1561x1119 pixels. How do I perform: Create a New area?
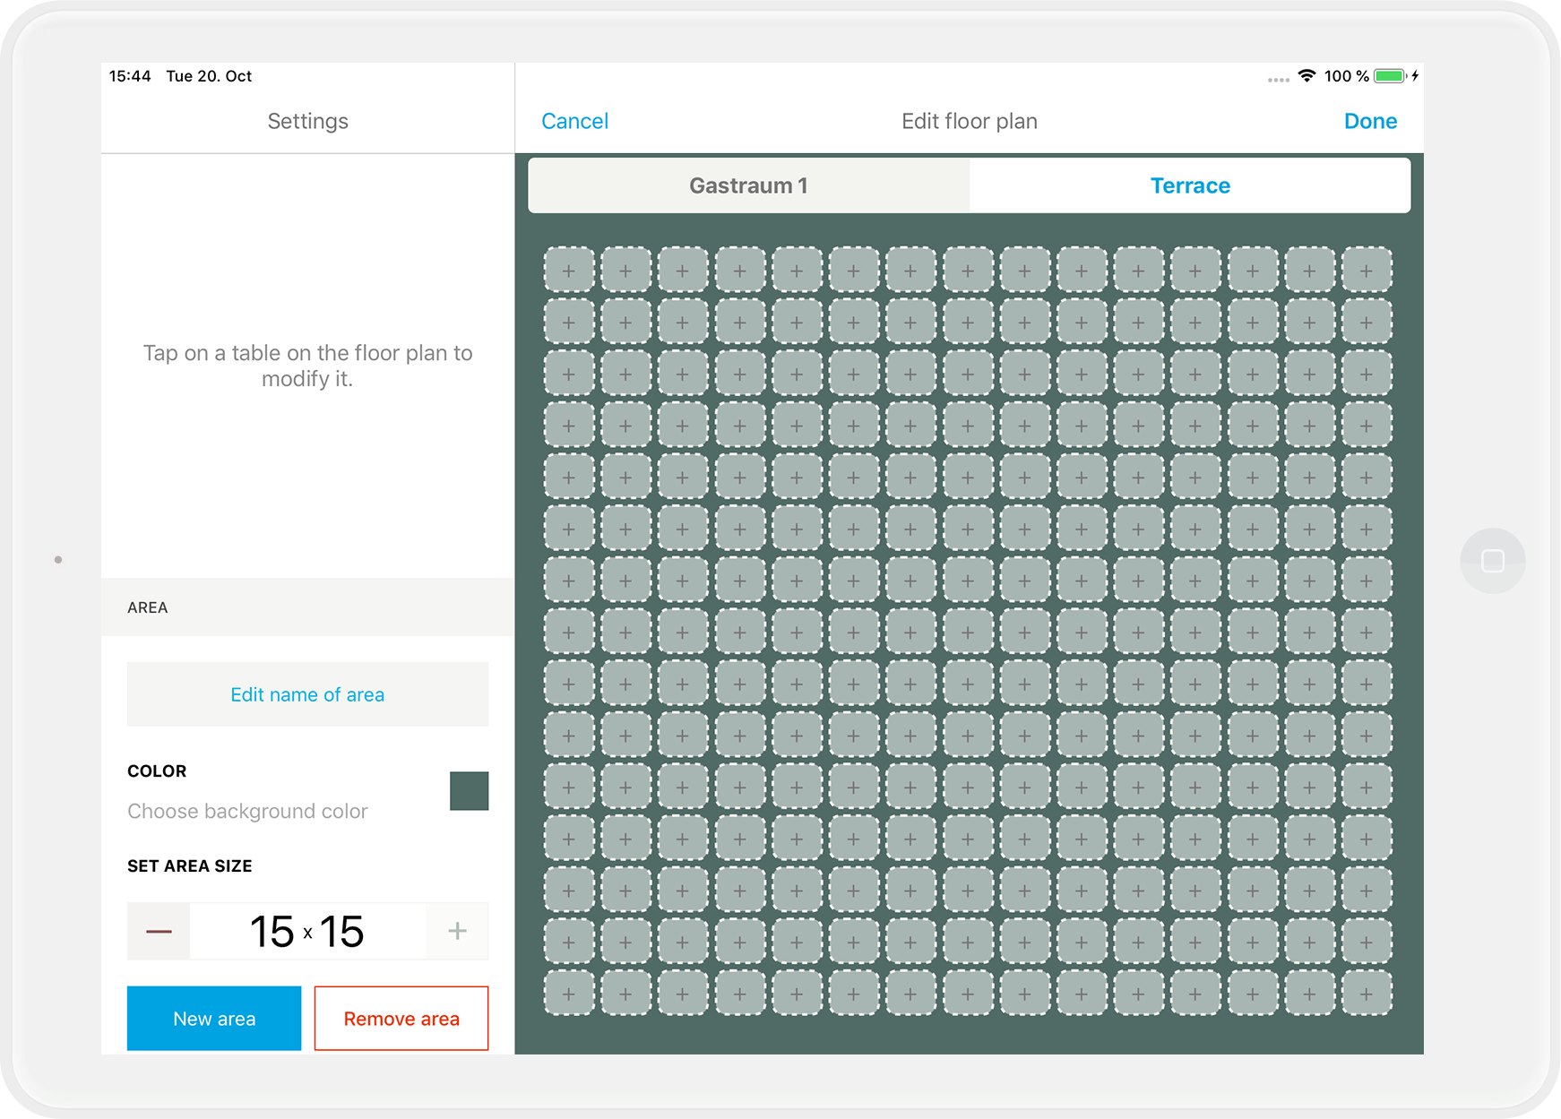214,1019
